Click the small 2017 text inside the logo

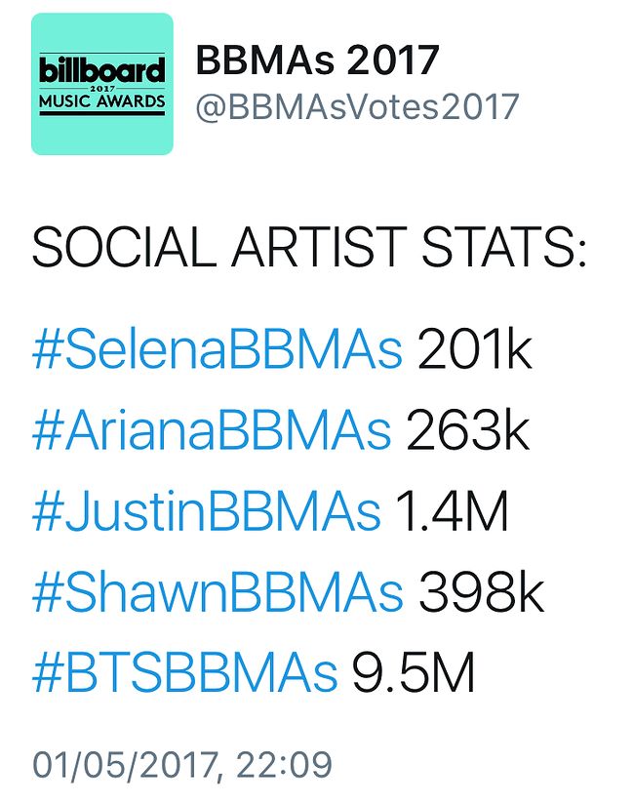click(x=102, y=87)
